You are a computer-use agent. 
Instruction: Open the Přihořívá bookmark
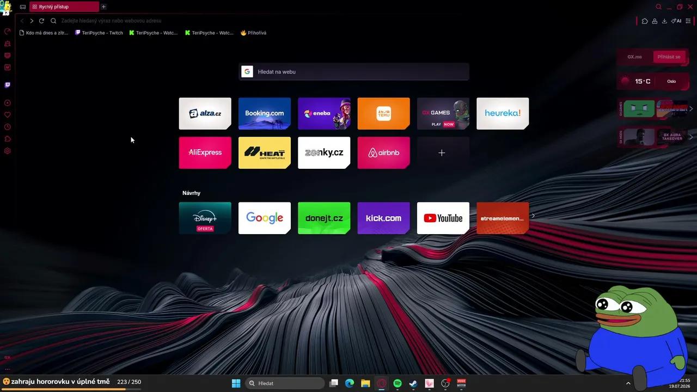pyautogui.click(x=253, y=33)
